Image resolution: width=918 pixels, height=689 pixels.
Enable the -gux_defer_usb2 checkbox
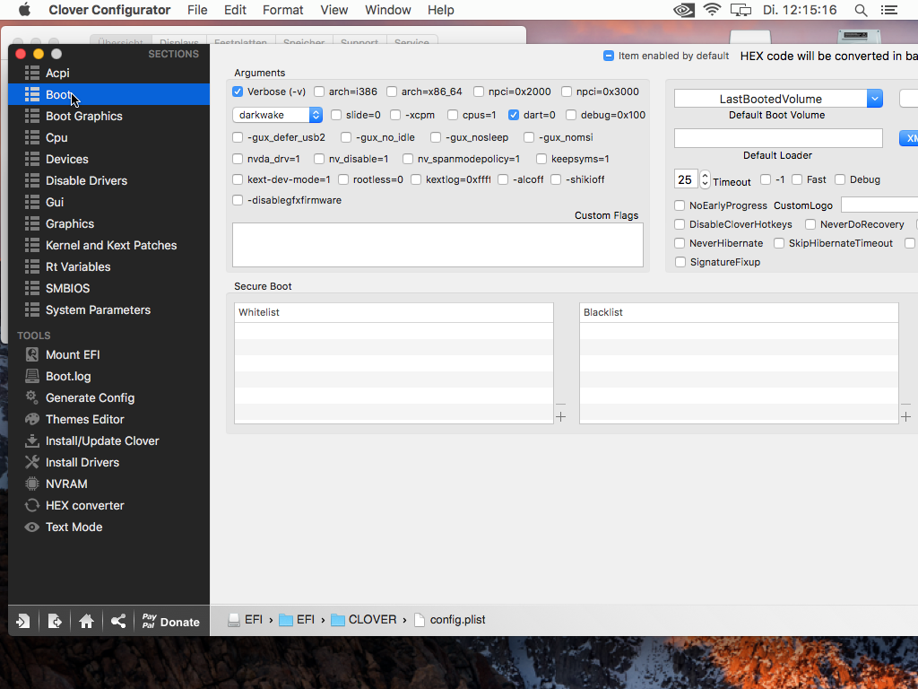coord(238,137)
